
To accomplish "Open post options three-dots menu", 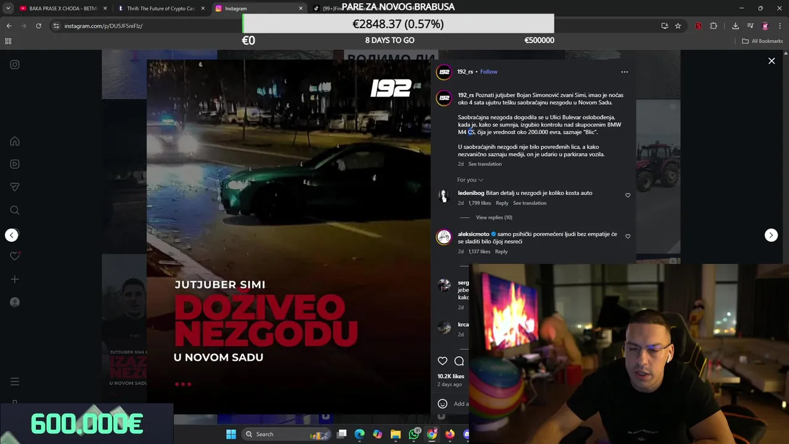I will coord(624,72).
